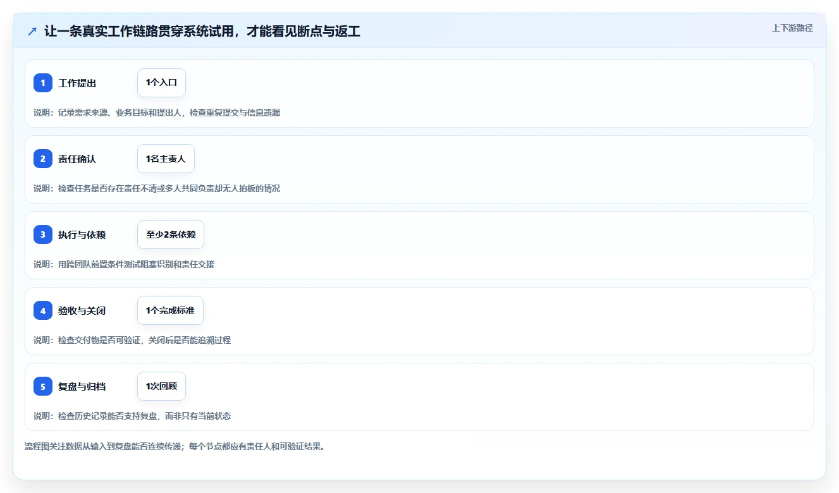Viewport: 839px width, 493px height.
Task: Select the 1个入口 tag
Action: coord(161,83)
